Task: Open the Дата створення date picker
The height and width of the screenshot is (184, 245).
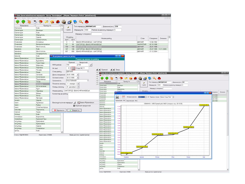Action: [x=78, y=75]
